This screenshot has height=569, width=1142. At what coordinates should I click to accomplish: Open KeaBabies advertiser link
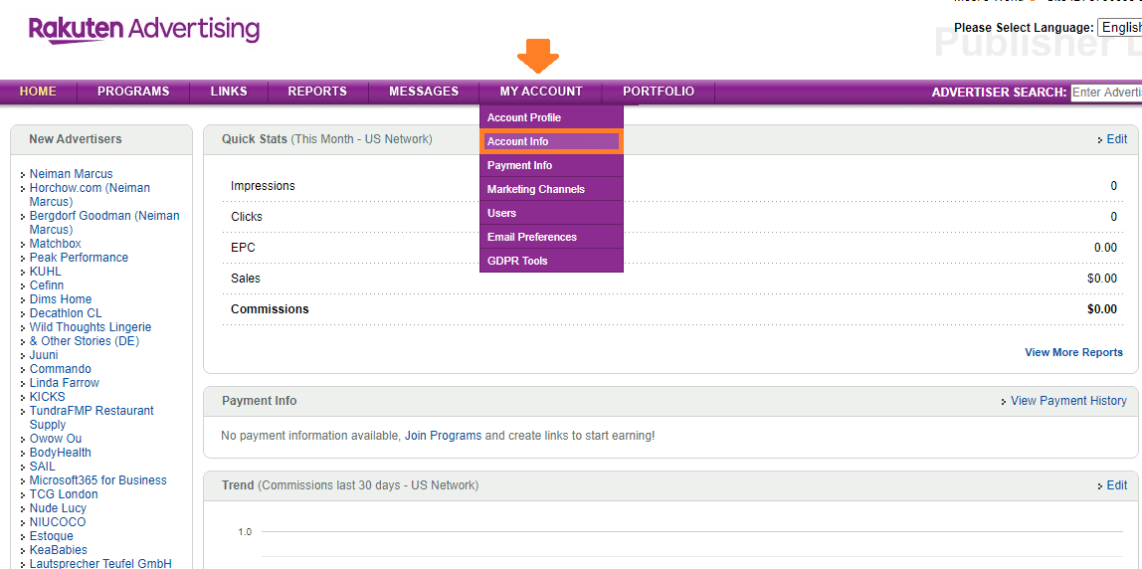(59, 550)
